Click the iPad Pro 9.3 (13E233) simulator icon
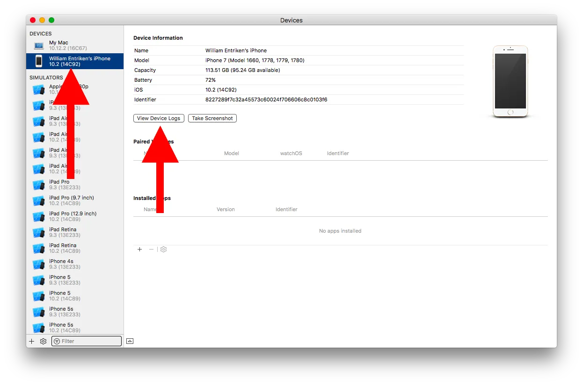 pyautogui.click(x=38, y=185)
